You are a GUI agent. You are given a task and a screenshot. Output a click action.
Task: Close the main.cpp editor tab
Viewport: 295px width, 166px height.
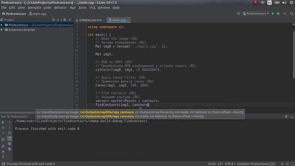click(x=128, y=20)
